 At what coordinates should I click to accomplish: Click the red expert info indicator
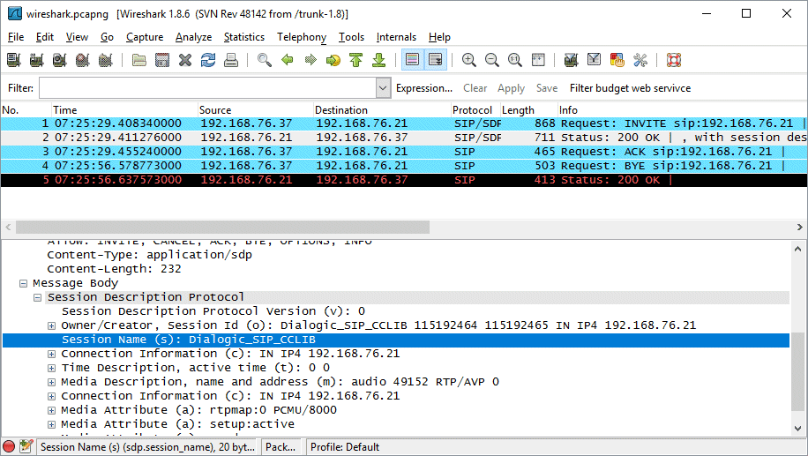[10, 447]
